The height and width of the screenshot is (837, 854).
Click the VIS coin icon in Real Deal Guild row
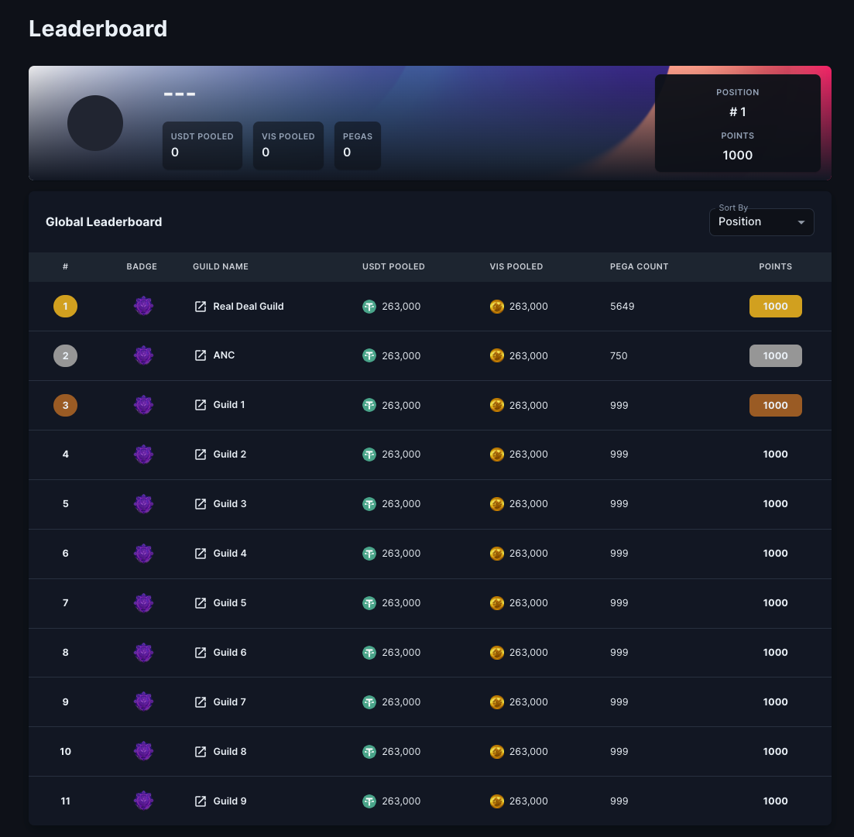click(x=497, y=307)
